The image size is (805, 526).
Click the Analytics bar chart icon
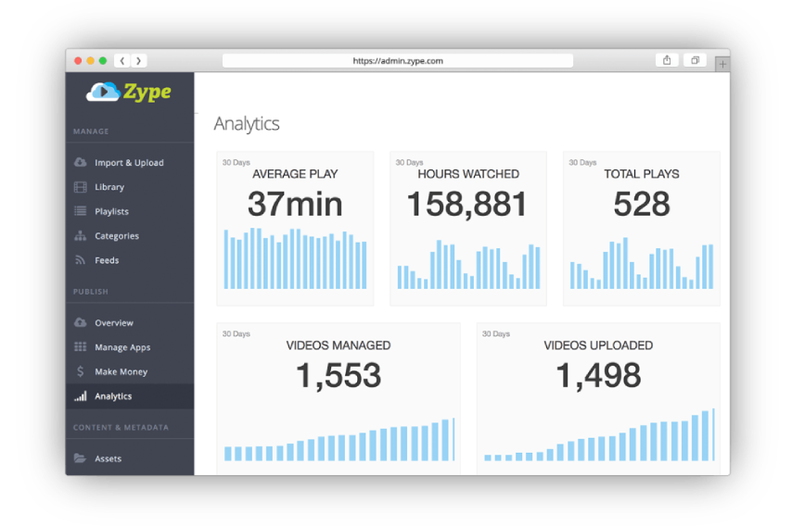click(x=81, y=396)
